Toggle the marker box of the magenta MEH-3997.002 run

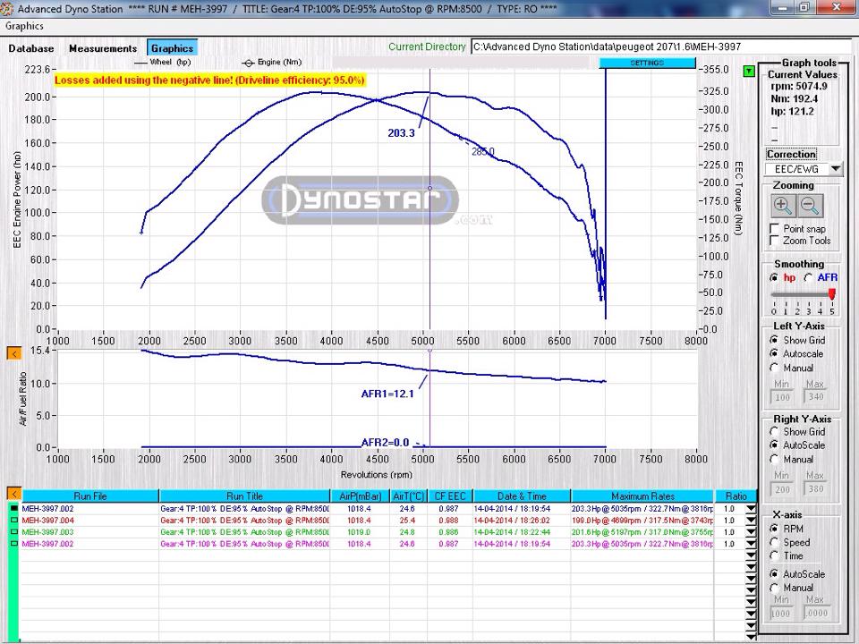pyautogui.click(x=14, y=544)
